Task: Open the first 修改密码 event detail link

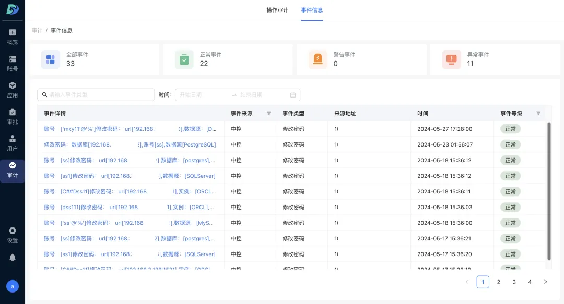Action: click(131, 129)
